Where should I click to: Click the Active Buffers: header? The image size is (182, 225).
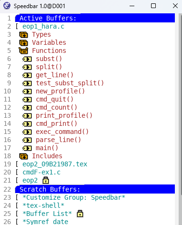click(x=95, y=18)
